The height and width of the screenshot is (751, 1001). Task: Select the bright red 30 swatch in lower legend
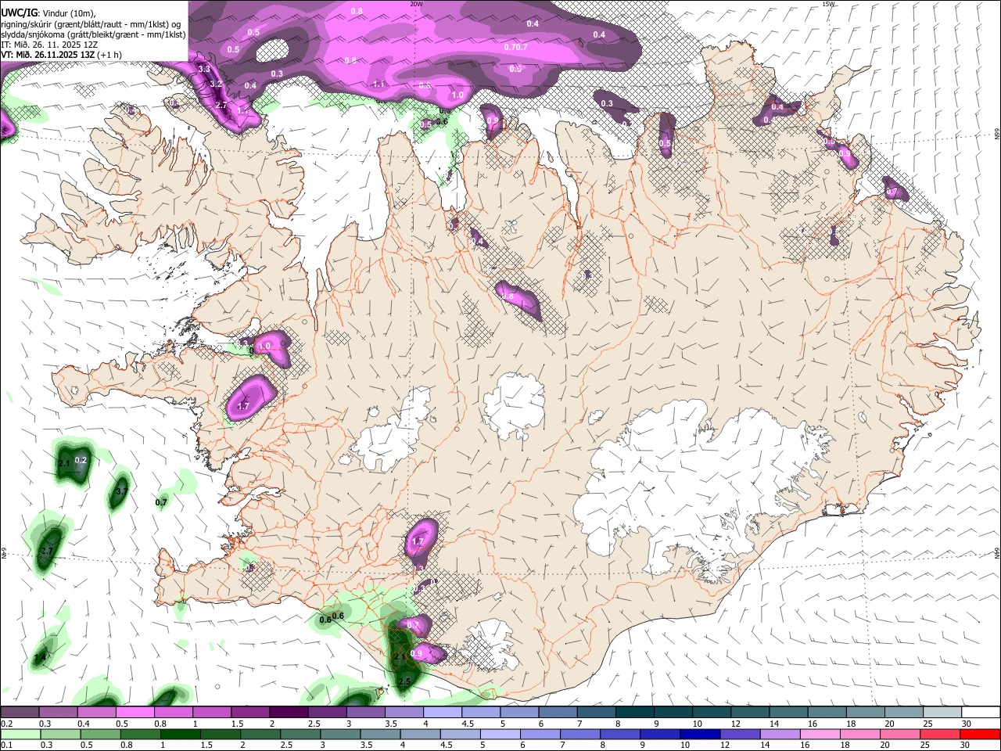click(x=980, y=734)
